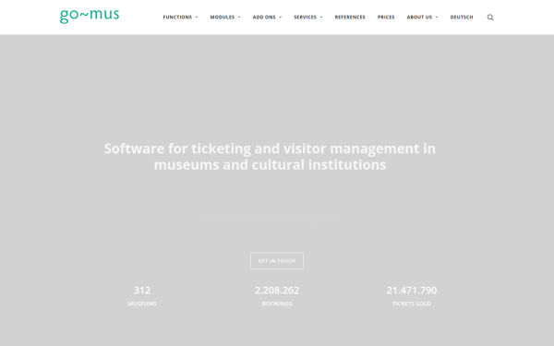
Task: Click the 312 museums count
Action: coord(142,291)
